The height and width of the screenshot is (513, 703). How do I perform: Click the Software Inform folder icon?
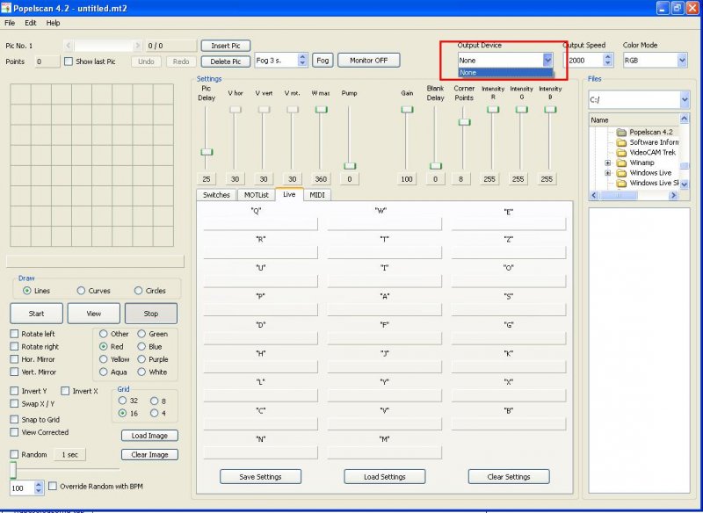click(x=621, y=142)
